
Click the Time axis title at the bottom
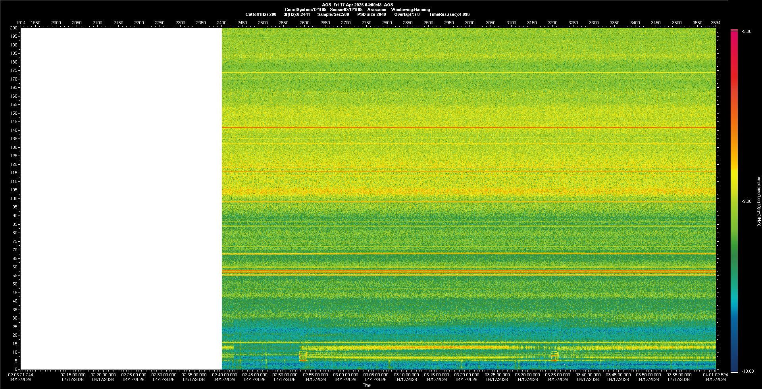[367, 385]
